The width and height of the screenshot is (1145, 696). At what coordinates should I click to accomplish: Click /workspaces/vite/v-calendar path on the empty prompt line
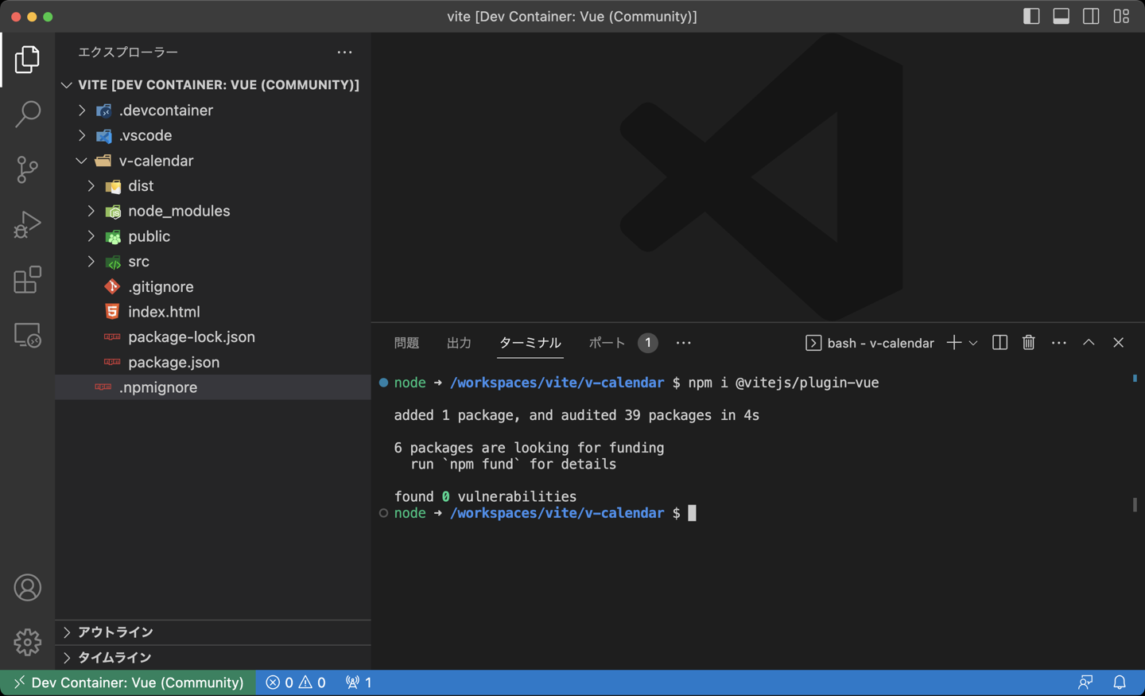(x=557, y=513)
